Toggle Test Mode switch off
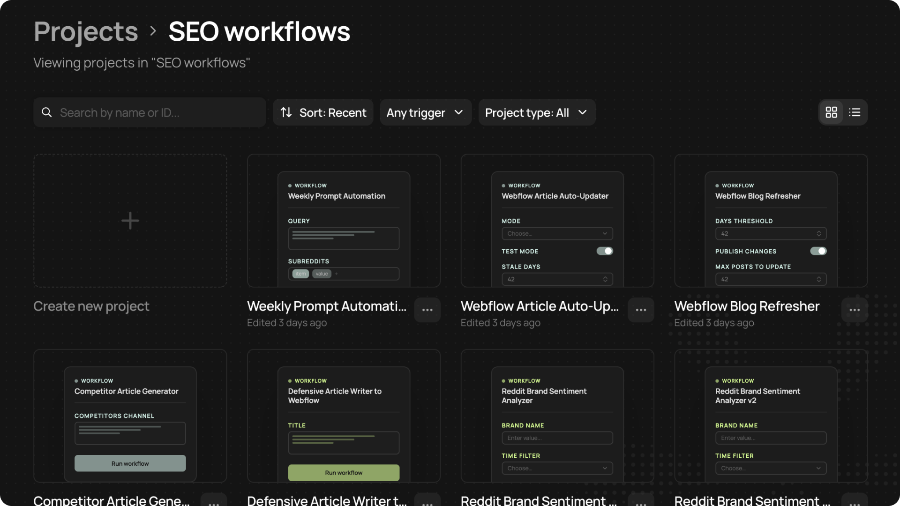The height and width of the screenshot is (506, 900). pos(604,251)
